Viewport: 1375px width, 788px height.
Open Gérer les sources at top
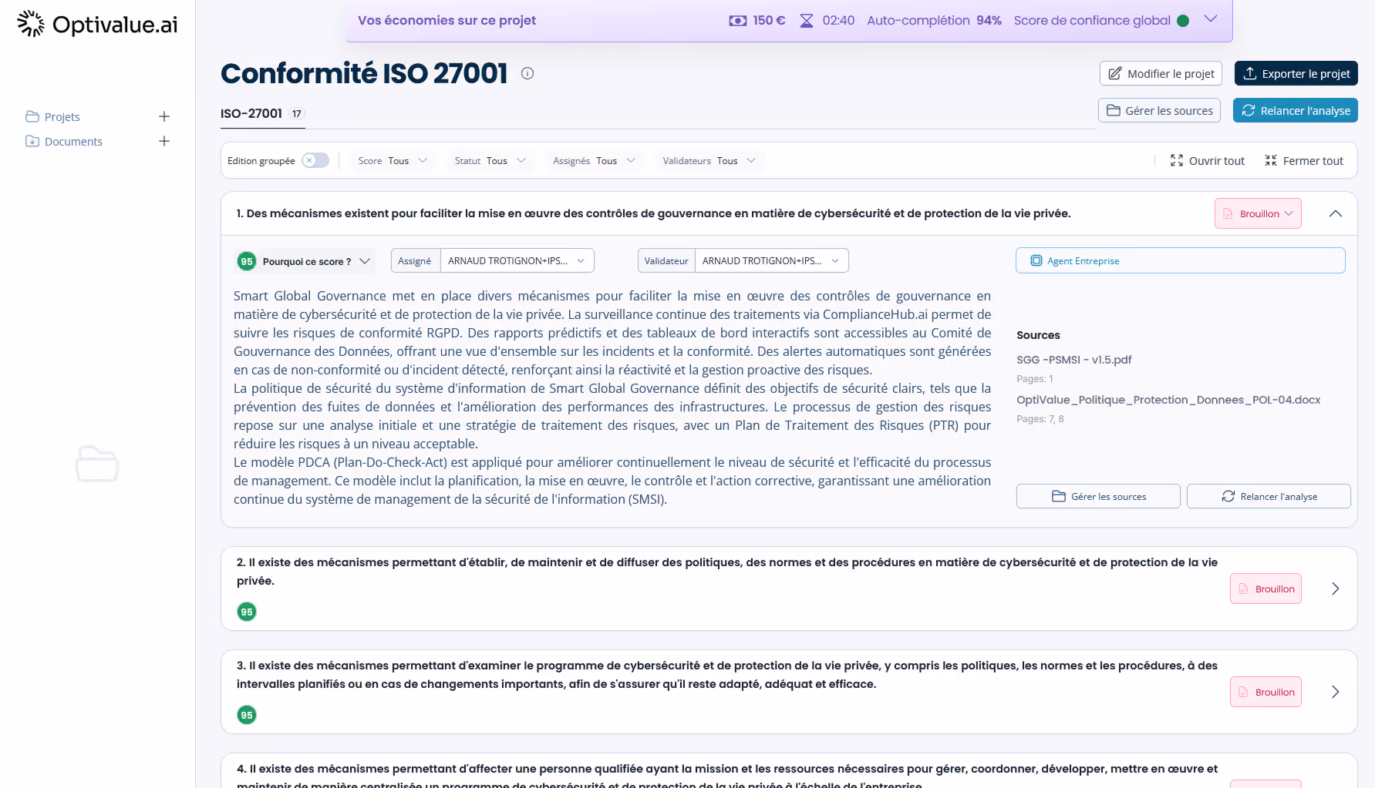pos(1159,110)
